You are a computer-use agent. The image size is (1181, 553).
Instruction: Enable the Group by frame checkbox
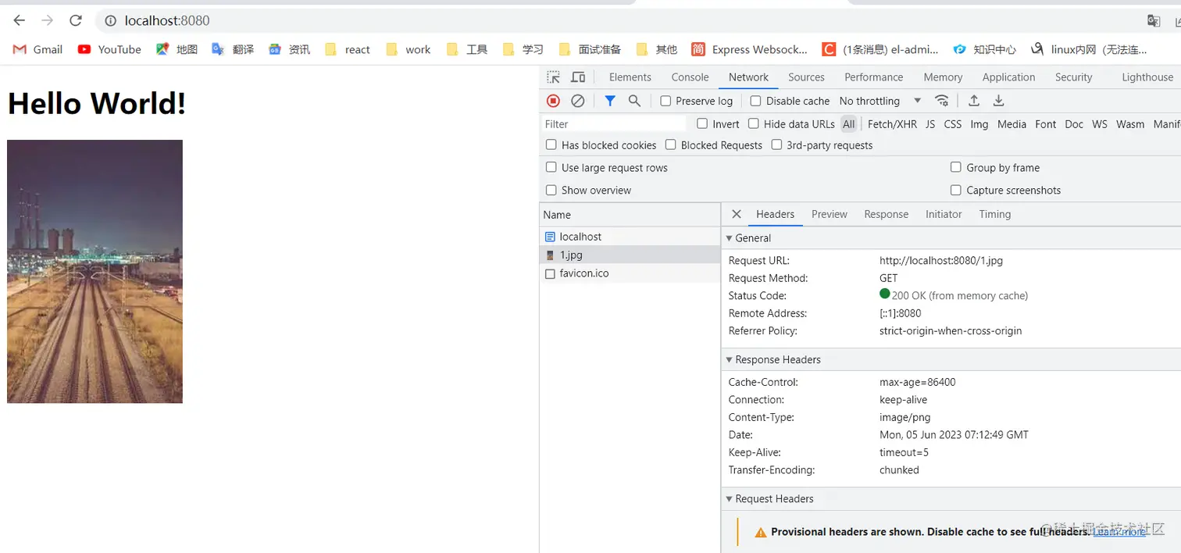coord(955,167)
